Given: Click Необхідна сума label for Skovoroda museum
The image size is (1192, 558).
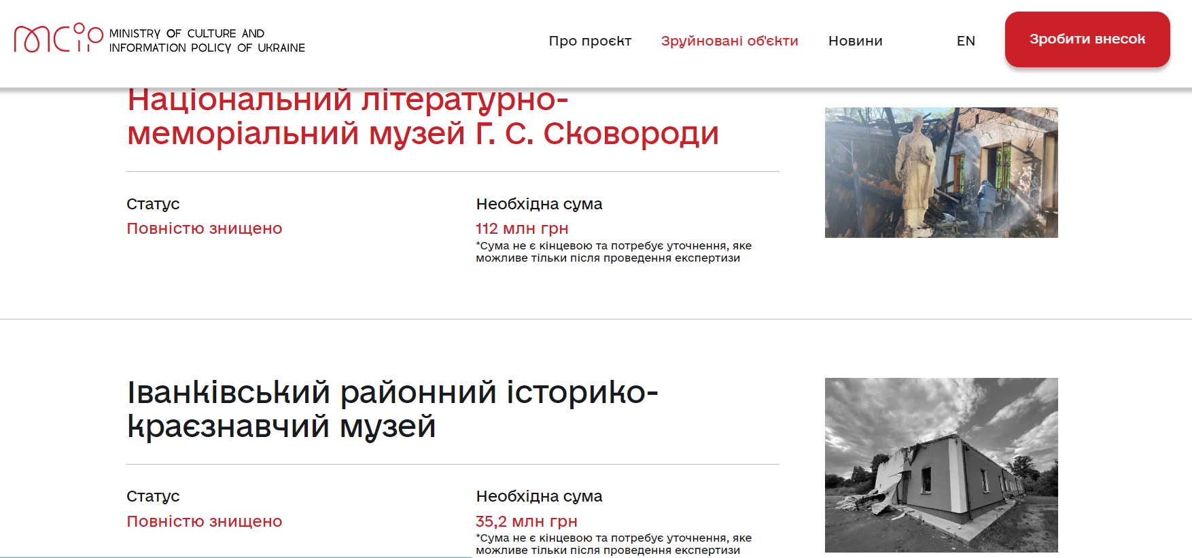Looking at the screenshot, I should point(539,204).
